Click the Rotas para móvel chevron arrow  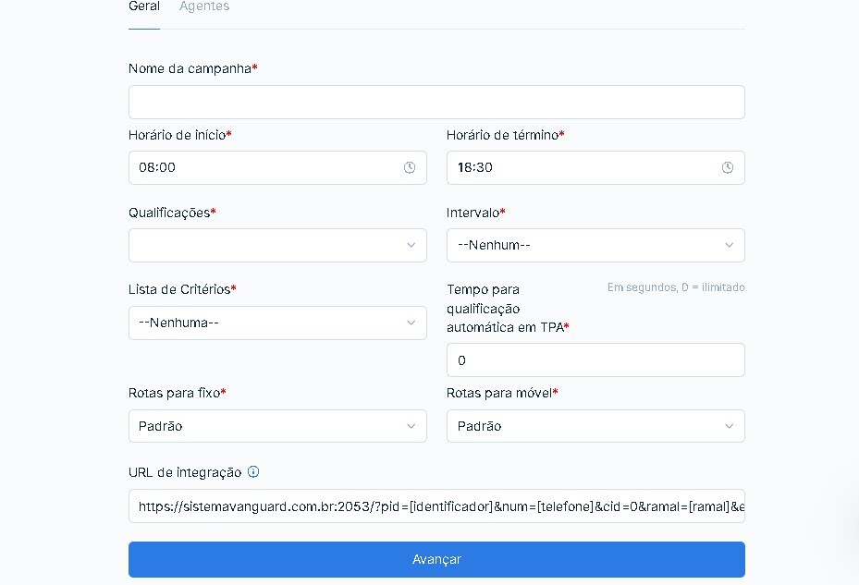730,426
